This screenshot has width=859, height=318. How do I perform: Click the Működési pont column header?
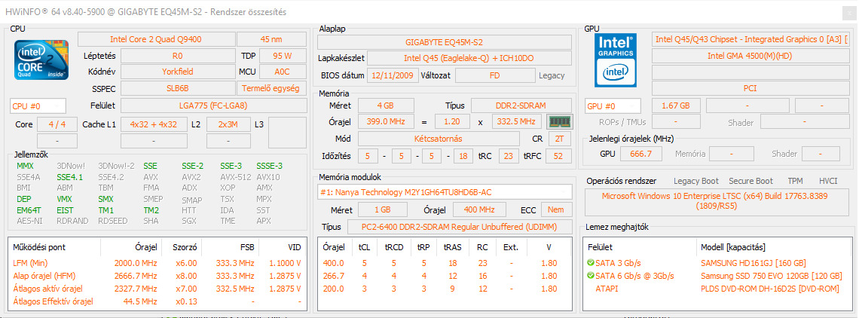(x=55, y=247)
